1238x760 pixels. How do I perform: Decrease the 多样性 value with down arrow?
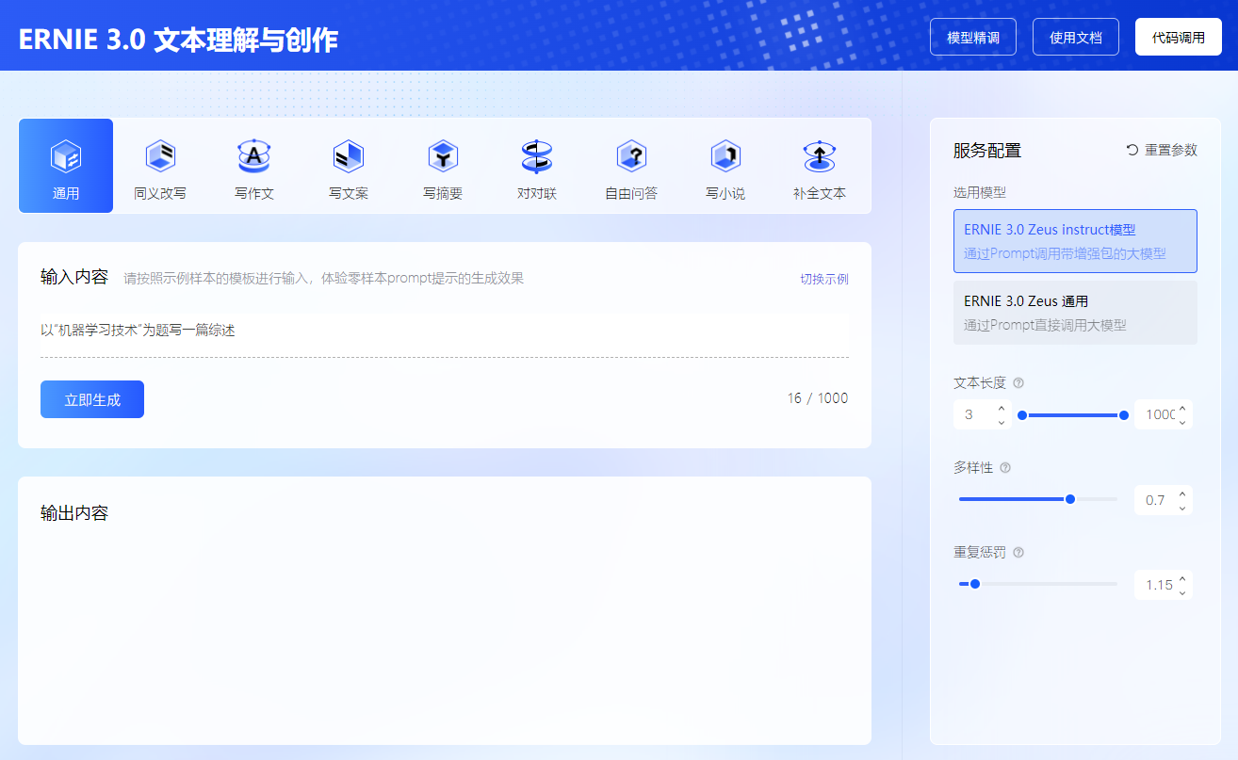click(1182, 508)
